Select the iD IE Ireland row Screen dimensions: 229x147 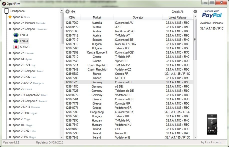(x=128, y=129)
